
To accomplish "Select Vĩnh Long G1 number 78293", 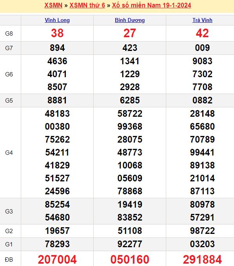I will point(57,244).
